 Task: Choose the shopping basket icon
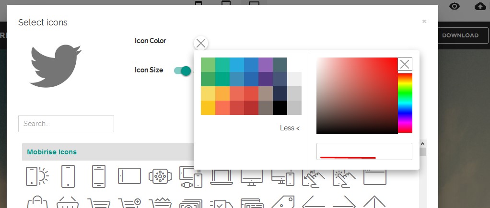coord(68,203)
